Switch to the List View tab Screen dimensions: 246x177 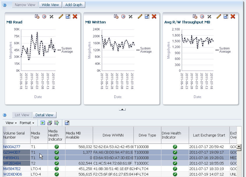(22, 115)
